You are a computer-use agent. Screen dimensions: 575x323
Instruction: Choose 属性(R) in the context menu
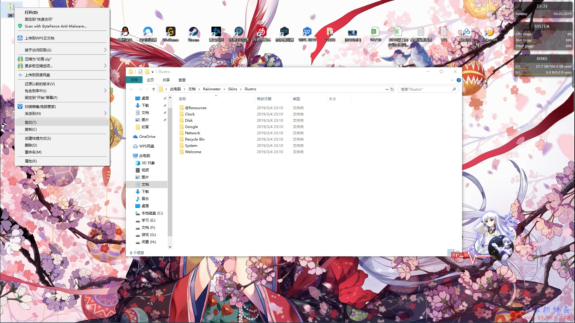62,161
